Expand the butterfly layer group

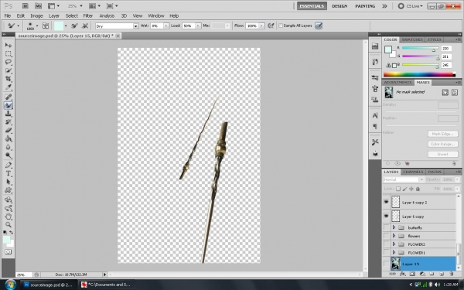pyautogui.click(x=394, y=227)
